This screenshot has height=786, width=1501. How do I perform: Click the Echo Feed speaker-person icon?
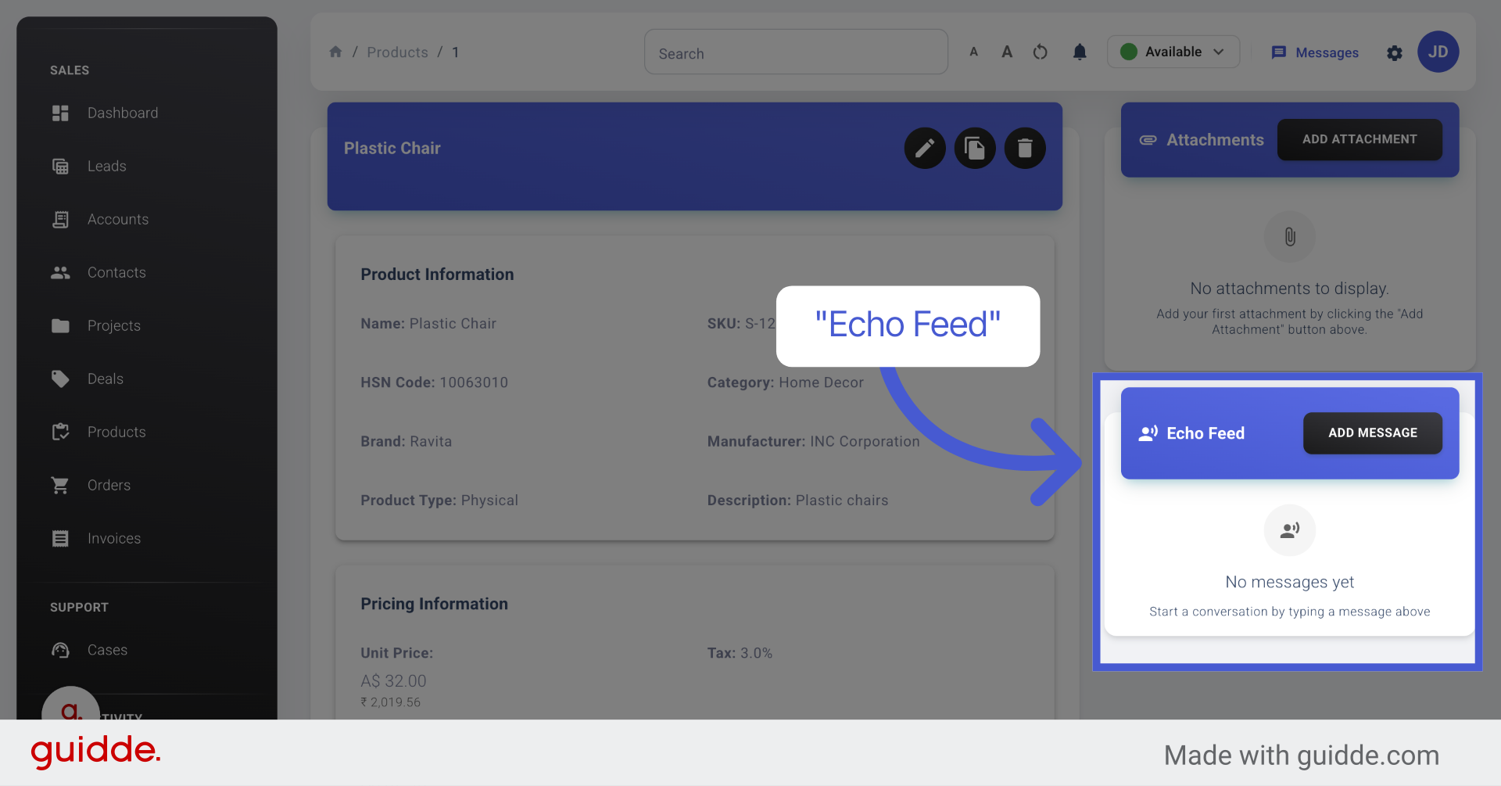point(1148,432)
